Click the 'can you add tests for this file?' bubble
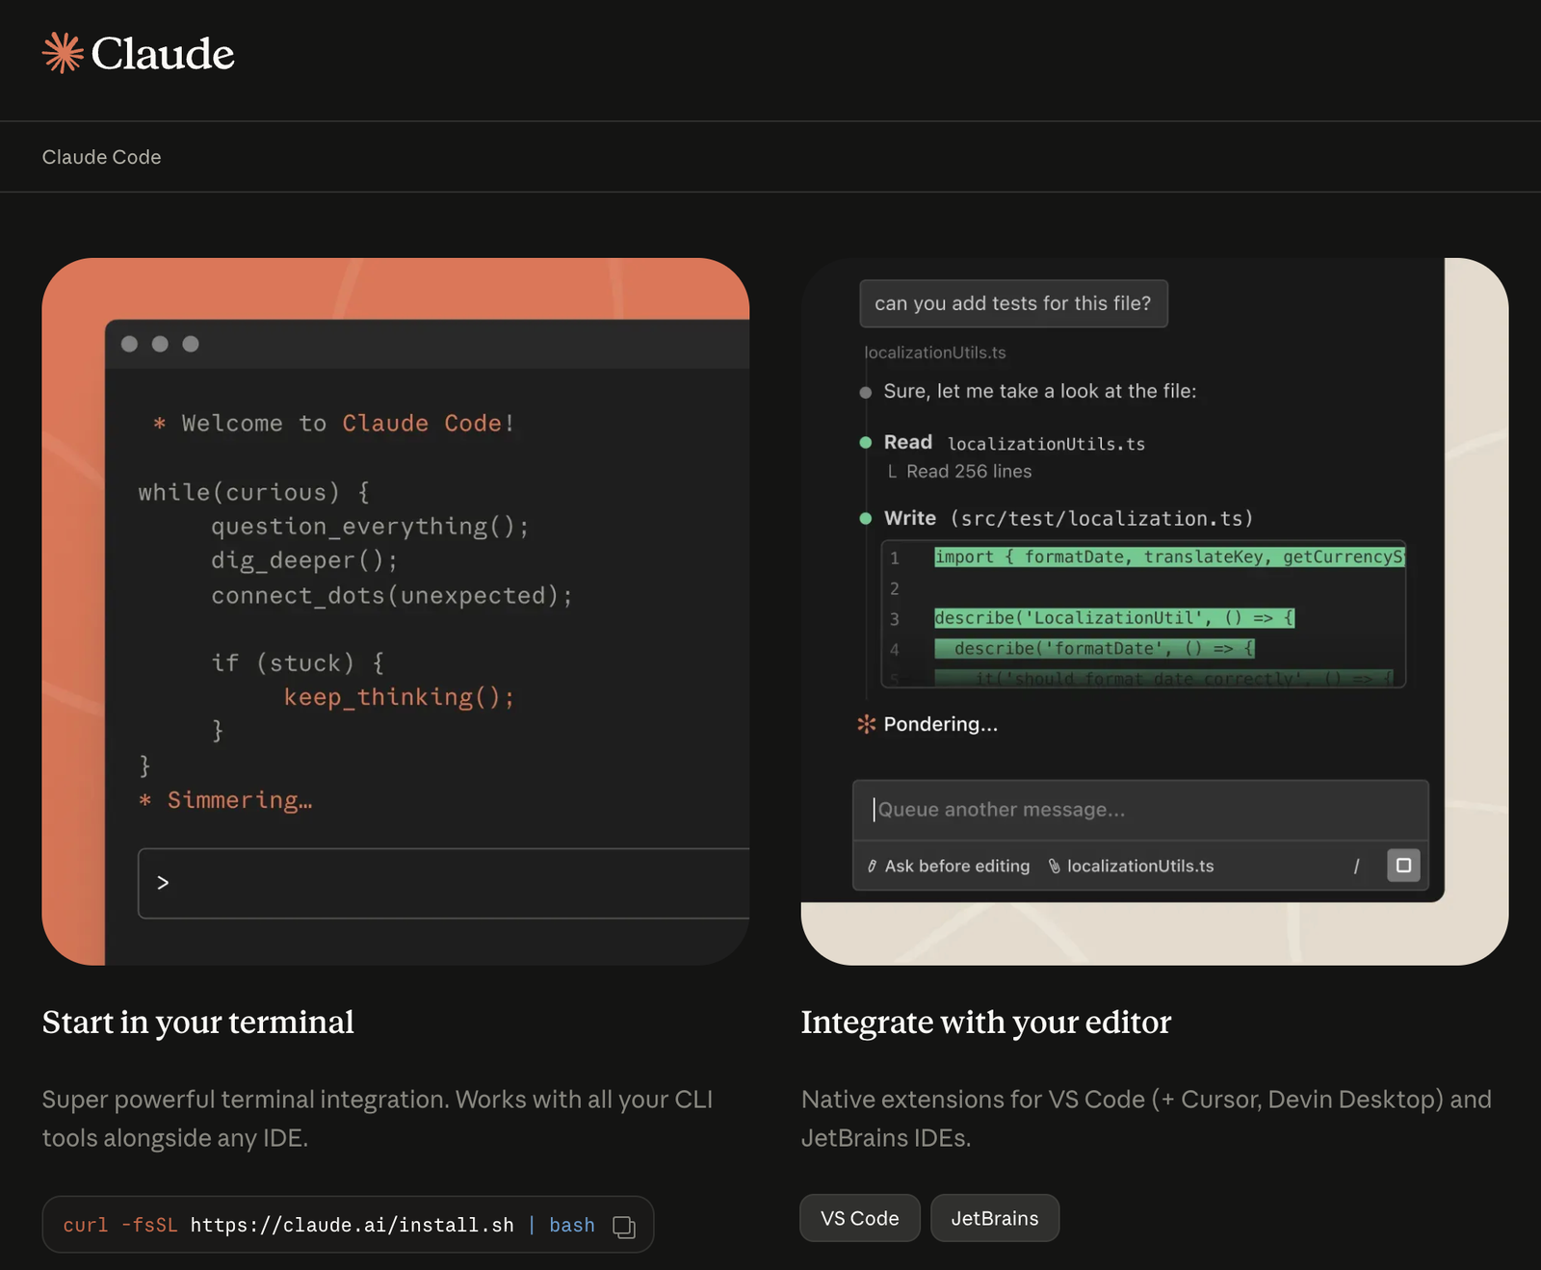 (1013, 303)
